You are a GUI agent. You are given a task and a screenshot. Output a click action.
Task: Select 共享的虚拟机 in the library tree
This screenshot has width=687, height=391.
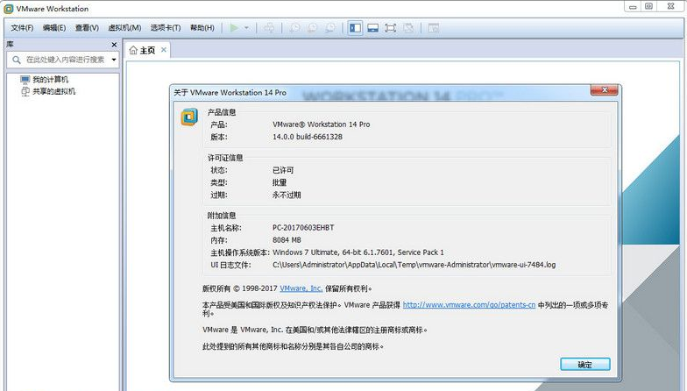[x=53, y=90]
